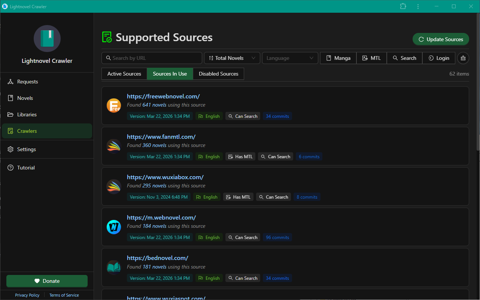Open the Terms of Service link
This screenshot has width=480, height=300.
point(64,295)
